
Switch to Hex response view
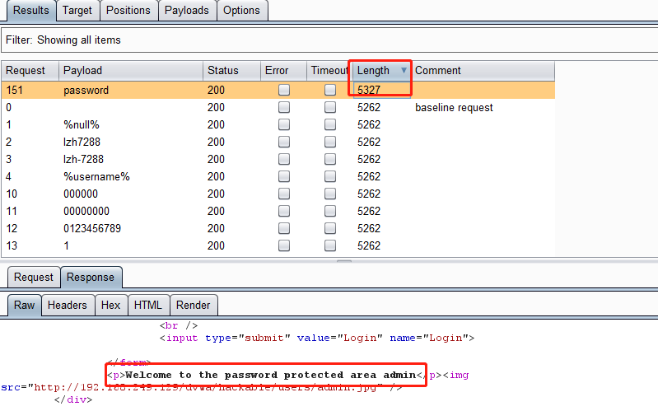(111, 305)
